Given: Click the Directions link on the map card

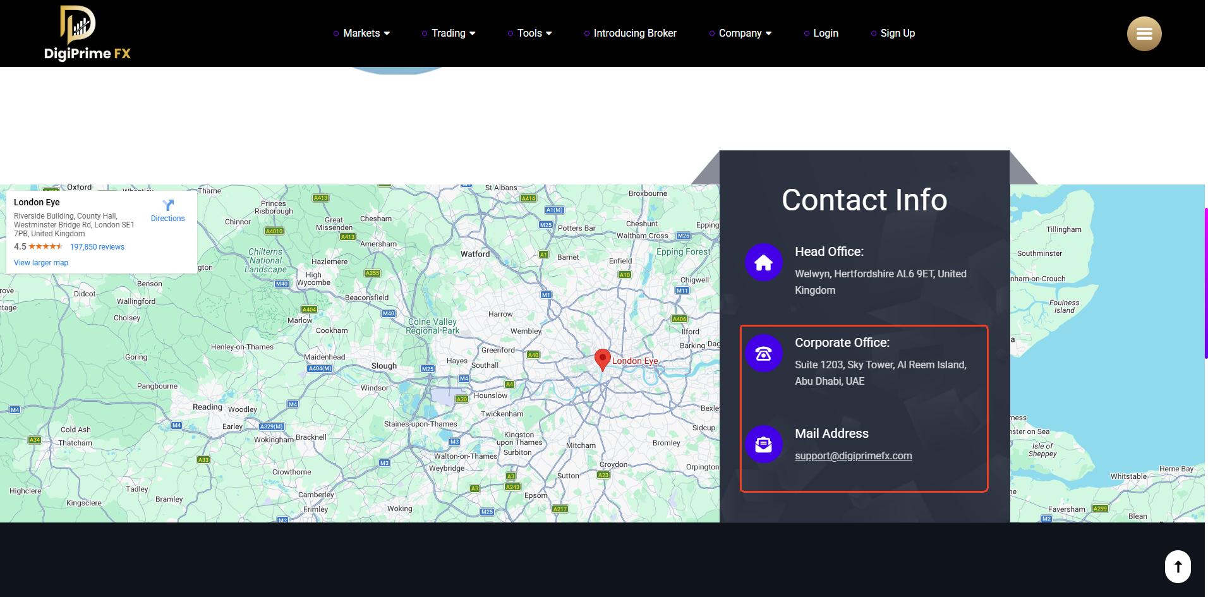Looking at the screenshot, I should [168, 219].
